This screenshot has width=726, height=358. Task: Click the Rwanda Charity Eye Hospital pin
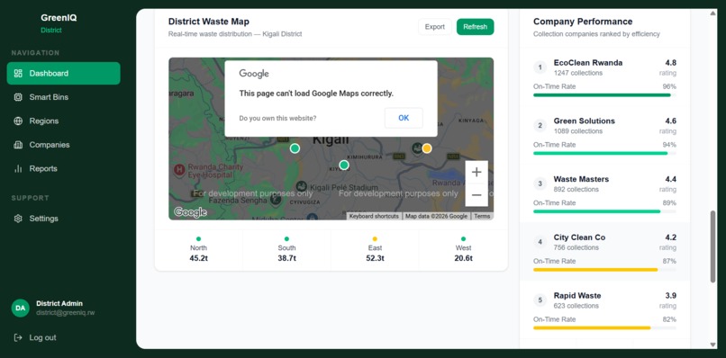tap(179, 169)
